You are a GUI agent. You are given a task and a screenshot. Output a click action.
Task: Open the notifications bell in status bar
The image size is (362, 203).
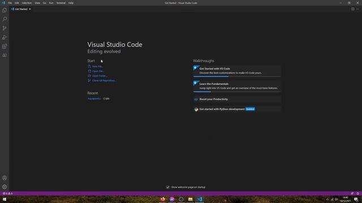click(x=358, y=193)
